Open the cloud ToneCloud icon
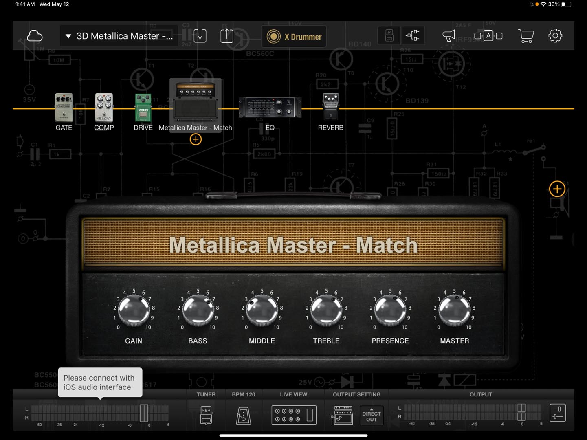This screenshot has width=587, height=440. pyautogui.click(x=35, y=36)
